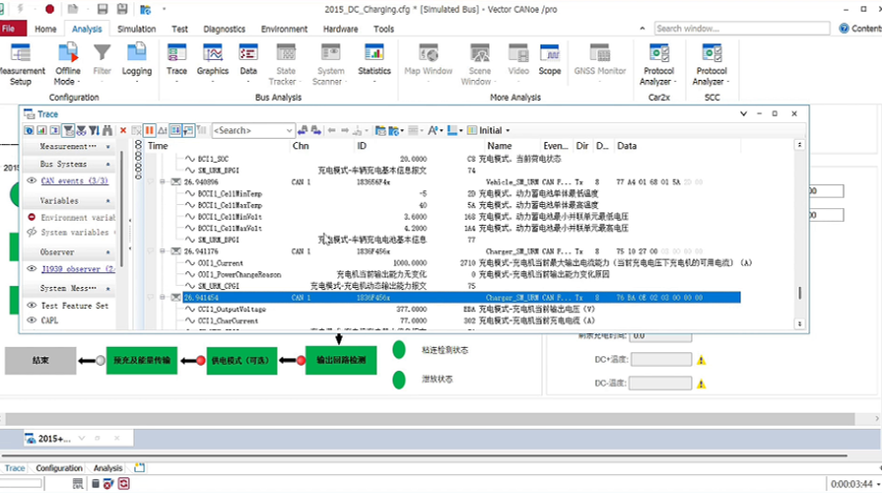882x493 pixels.
Task: Select the Configuration desktop tab
Action: (59, 467)
